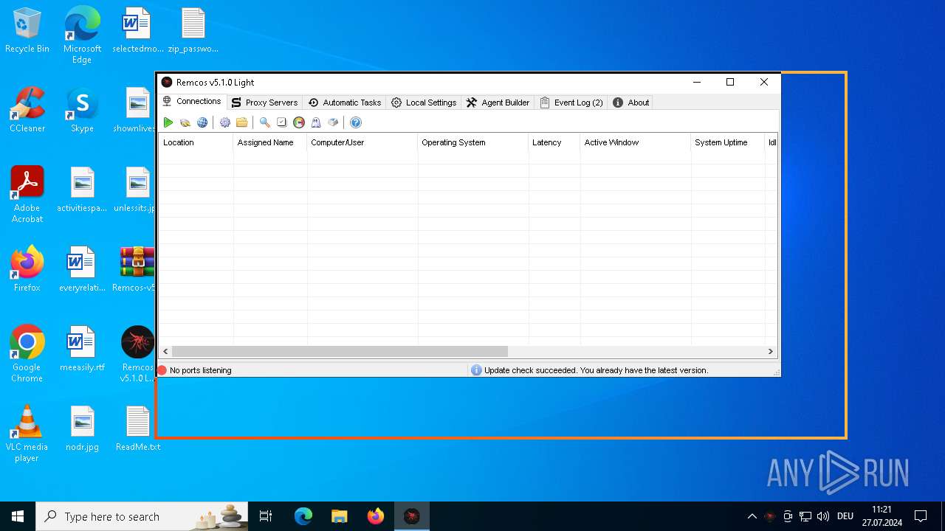Image resolution: width=945 pixels, height=531 pixels.
Task: Switch to the Connections tab
Action: pos(191,102)
